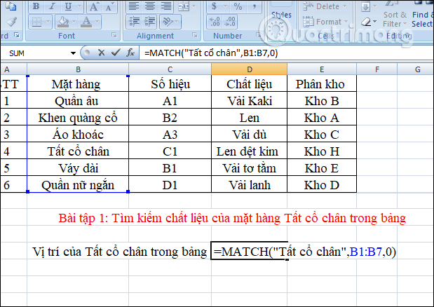Toggle Bold formatting
The height and width of the screenshot is (307, 434).
[x=36, y=6]
